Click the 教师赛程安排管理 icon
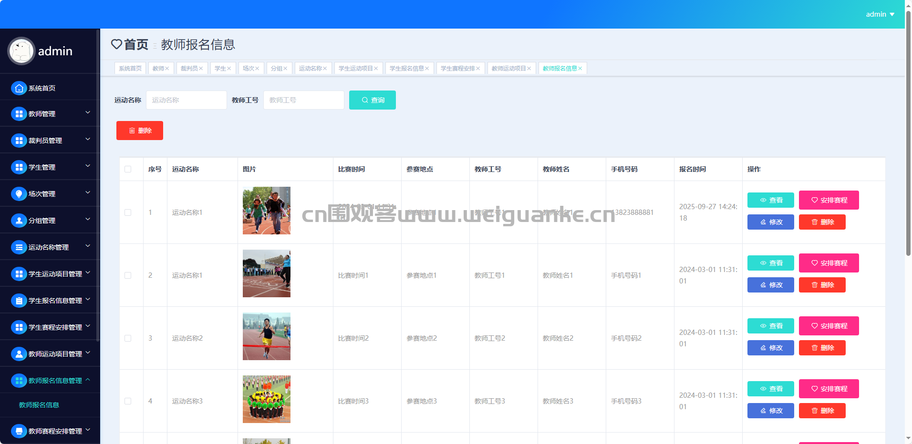 tap(19, 431)
